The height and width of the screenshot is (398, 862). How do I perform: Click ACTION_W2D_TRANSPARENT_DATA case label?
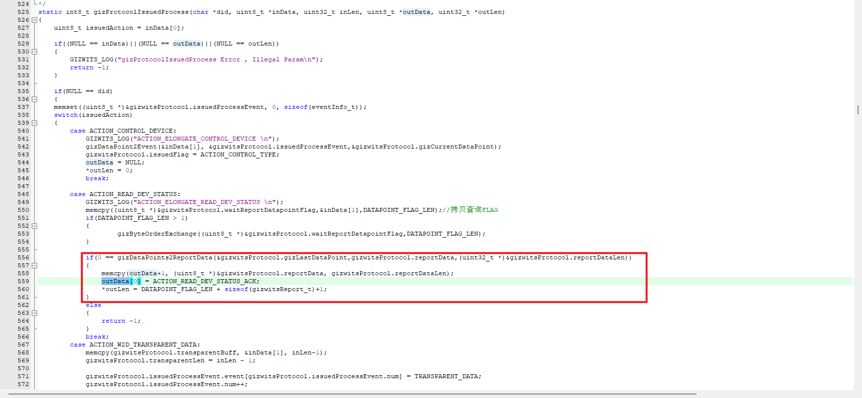click(x=145, y=345)
